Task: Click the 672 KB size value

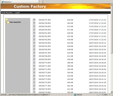Action: [x=70, y=27]
